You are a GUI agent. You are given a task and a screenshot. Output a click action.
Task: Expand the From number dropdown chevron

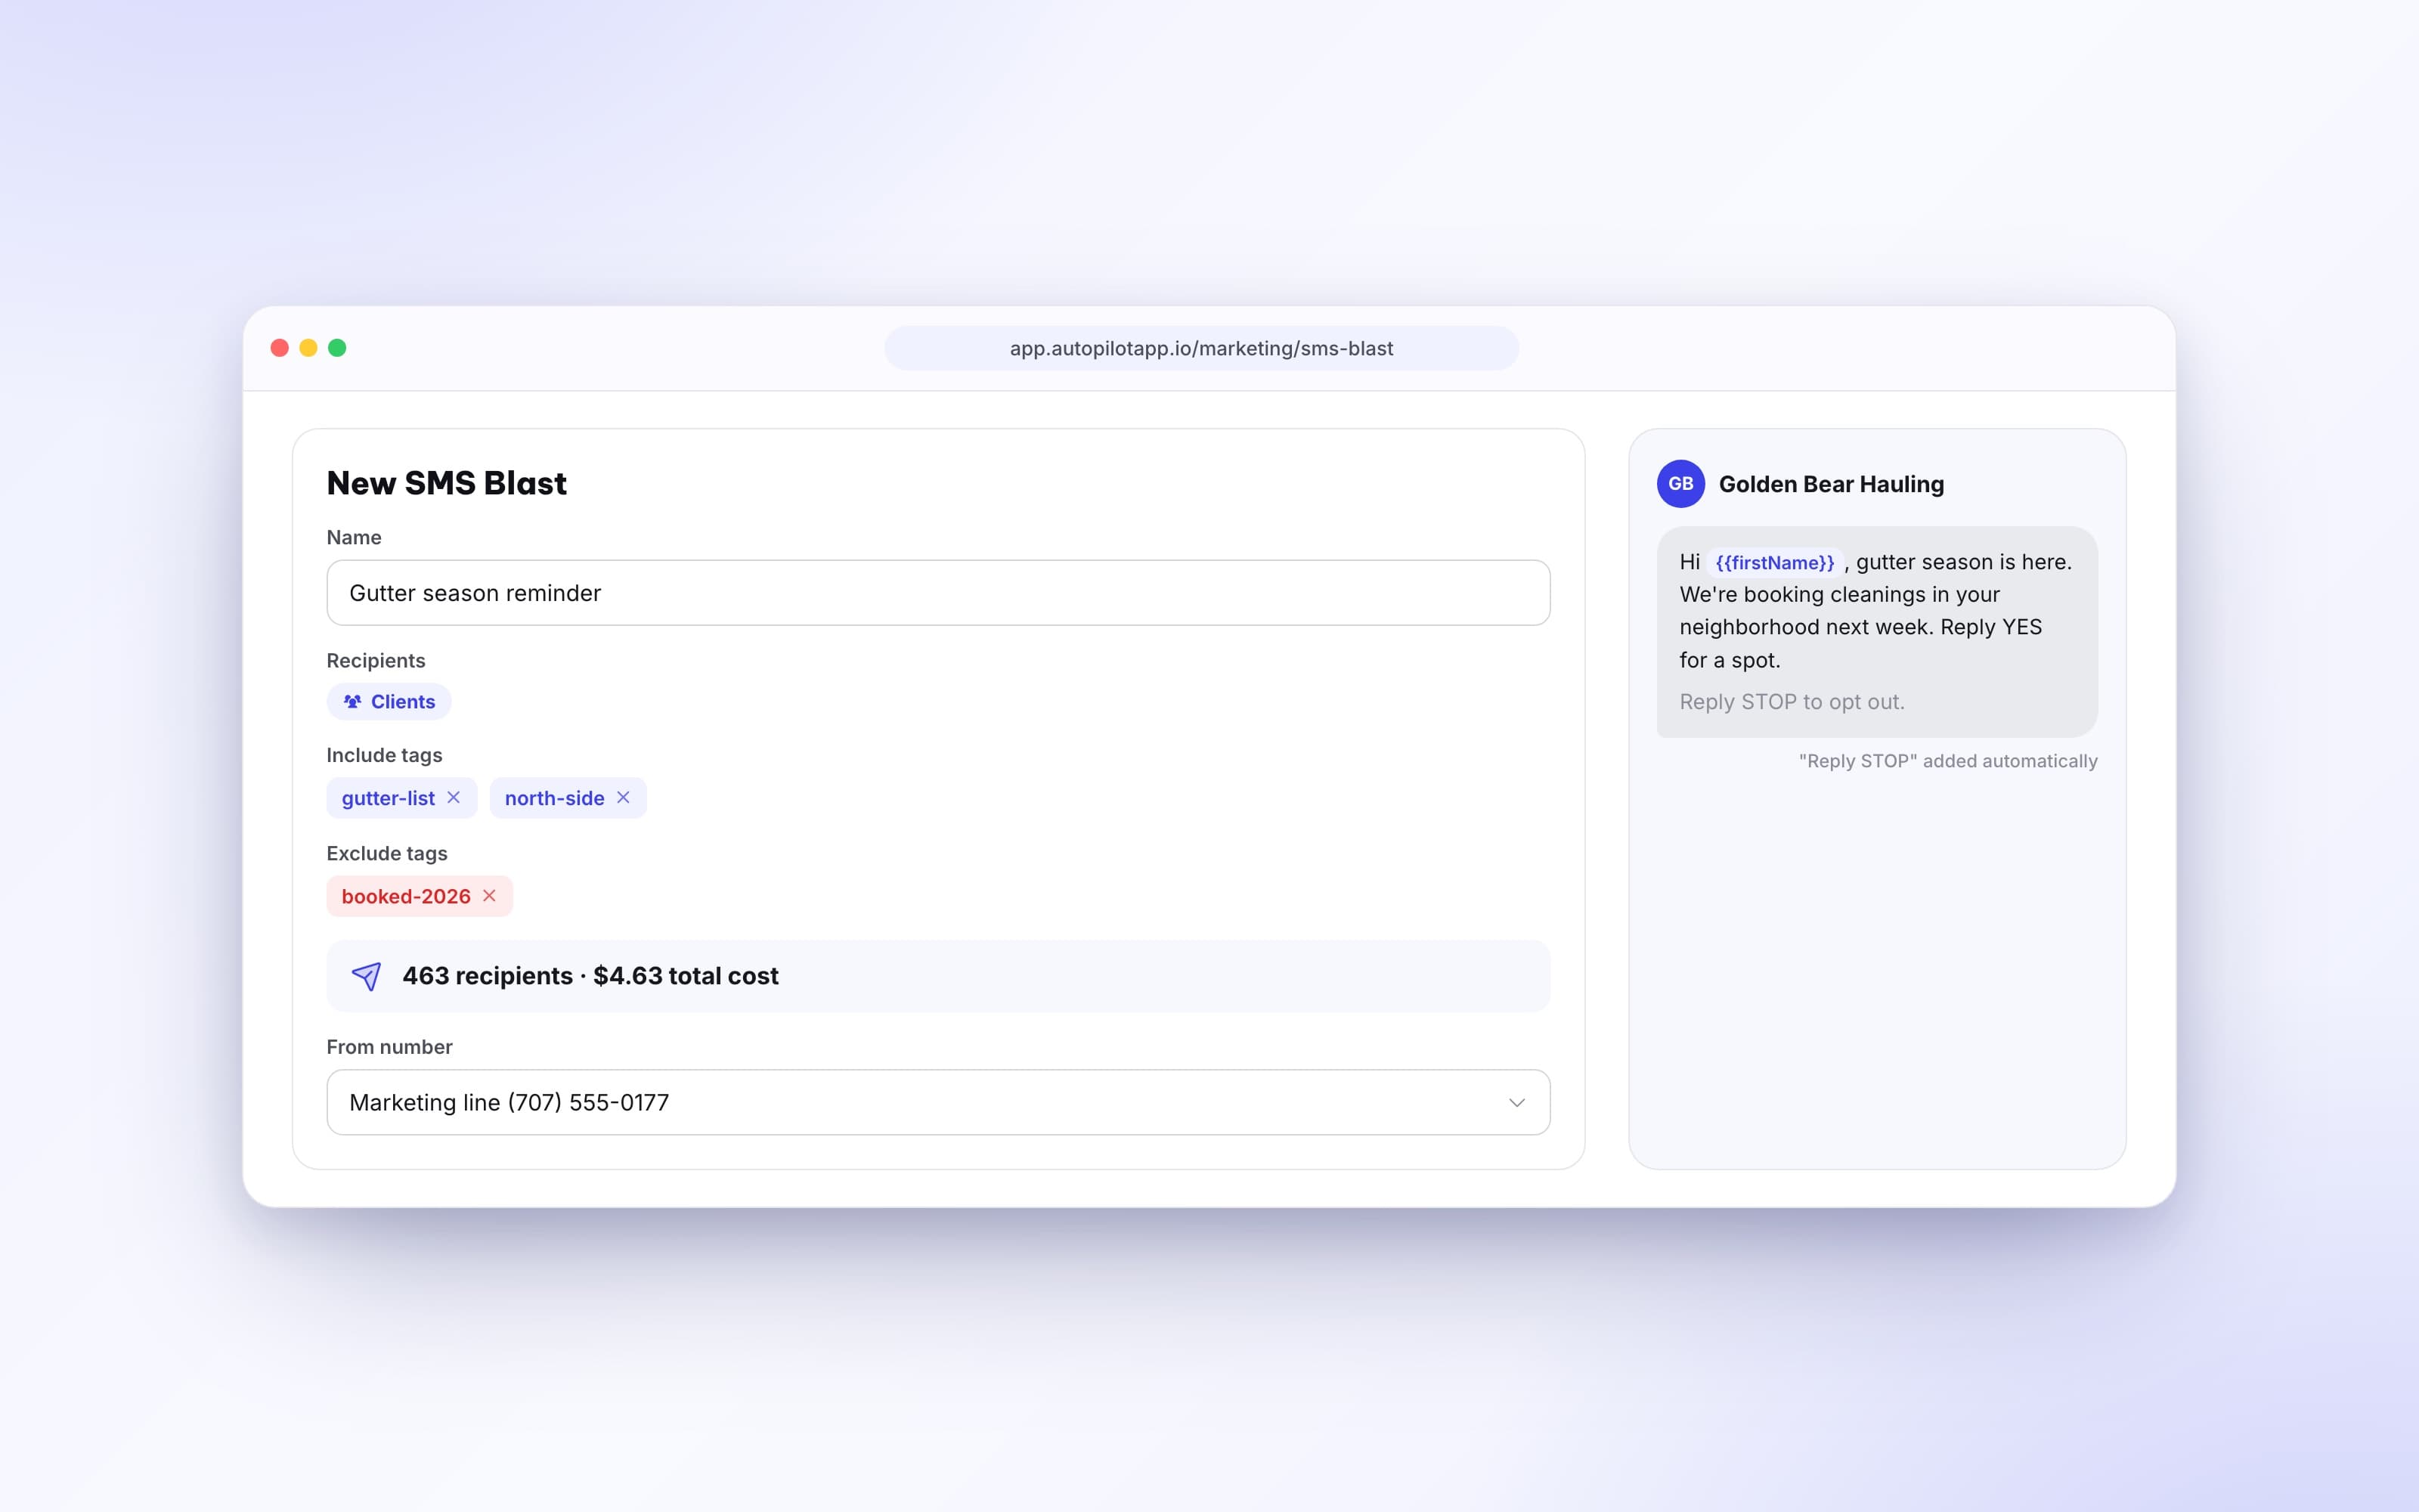coord(1516,1102)
